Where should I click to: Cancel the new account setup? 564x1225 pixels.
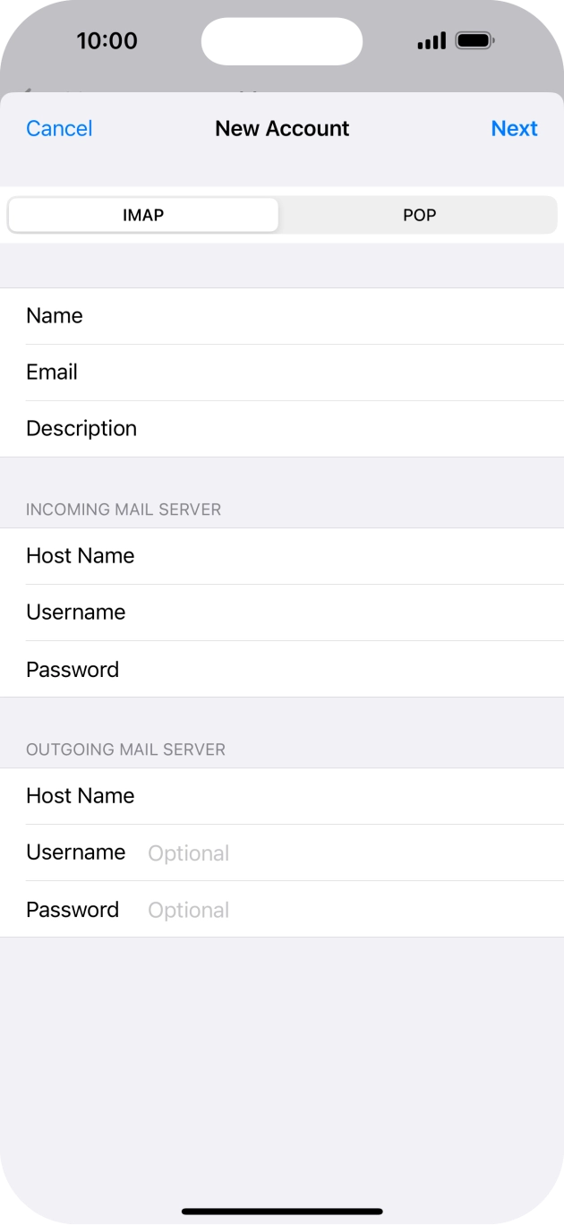[x=58, y=128]
